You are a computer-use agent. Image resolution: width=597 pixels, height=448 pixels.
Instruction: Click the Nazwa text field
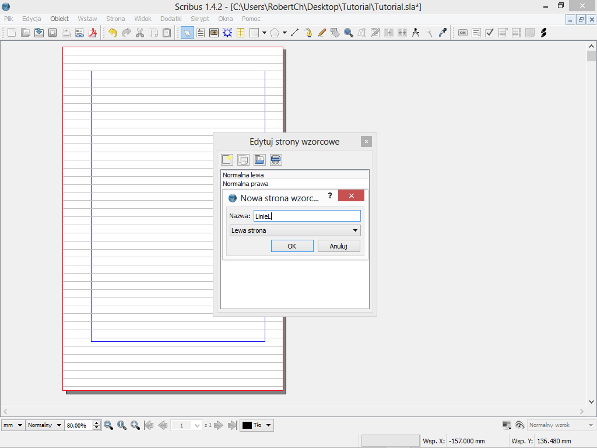coord(307,216)
